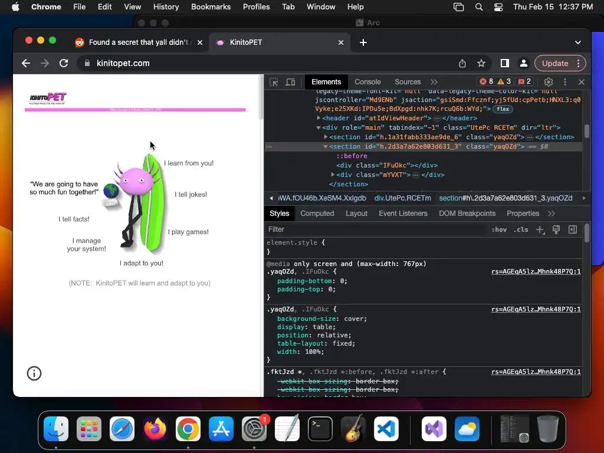Open DevTools three-dot customize menu
604x453 pixels.
tap(564, 81)
